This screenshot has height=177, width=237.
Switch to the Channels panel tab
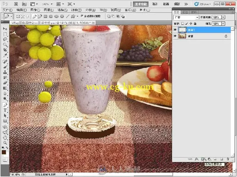click(185, 12)
